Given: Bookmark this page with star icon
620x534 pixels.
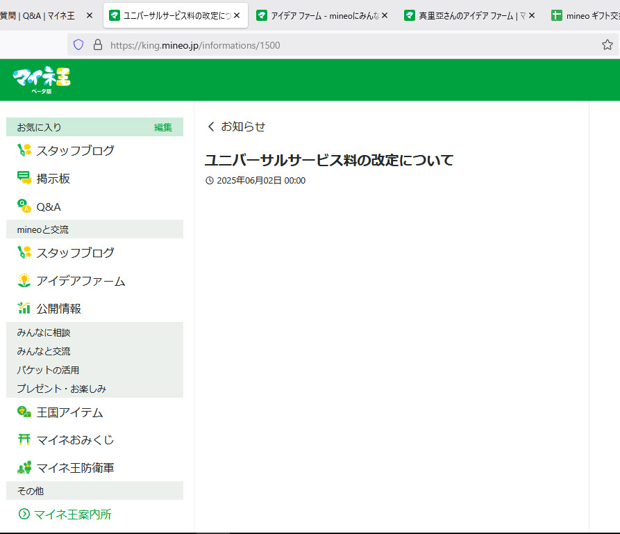Looking at the screenshot, I should (x=607, y=45).
